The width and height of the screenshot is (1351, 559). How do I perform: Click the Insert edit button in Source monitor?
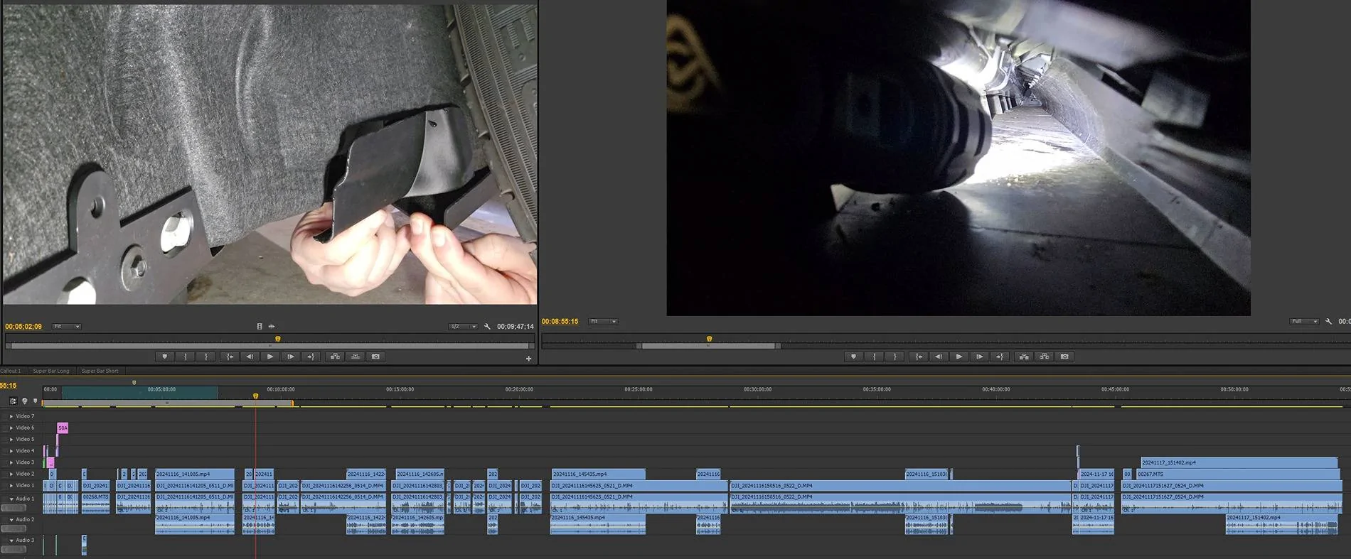tap(335, 357)
